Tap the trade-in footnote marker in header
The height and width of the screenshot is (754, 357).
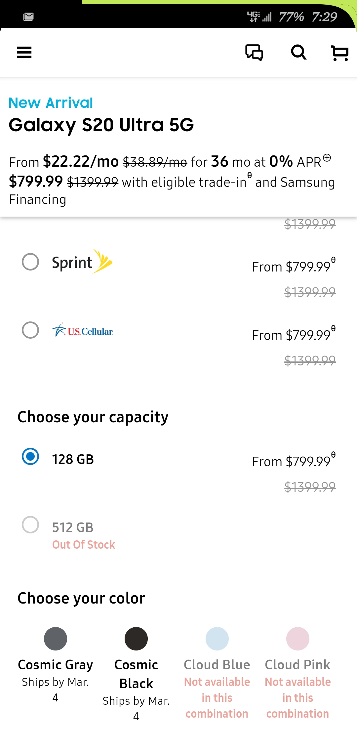click(x=250, y=175)
